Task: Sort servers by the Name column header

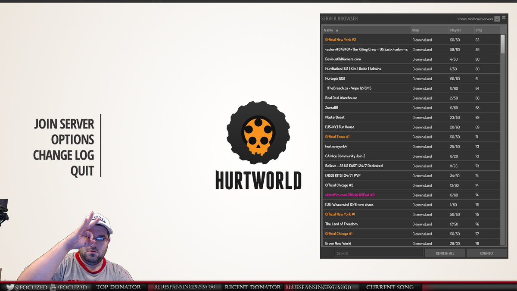Action: point(367,30)
